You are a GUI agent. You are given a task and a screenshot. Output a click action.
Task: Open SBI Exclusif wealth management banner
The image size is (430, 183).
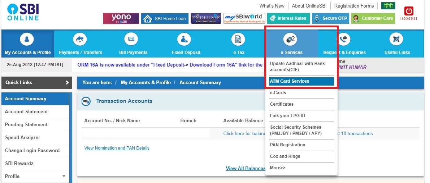(206, 18)
